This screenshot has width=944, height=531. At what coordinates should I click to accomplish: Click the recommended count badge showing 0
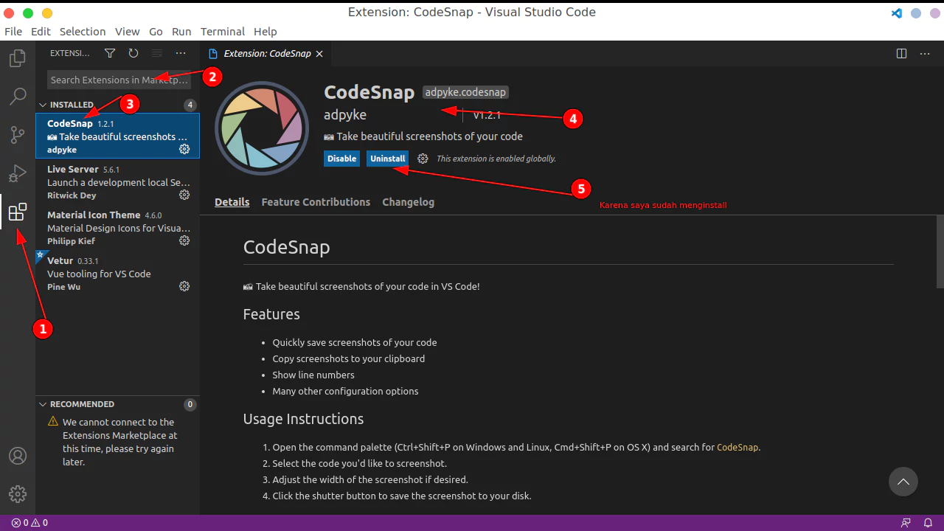point(190,404)
